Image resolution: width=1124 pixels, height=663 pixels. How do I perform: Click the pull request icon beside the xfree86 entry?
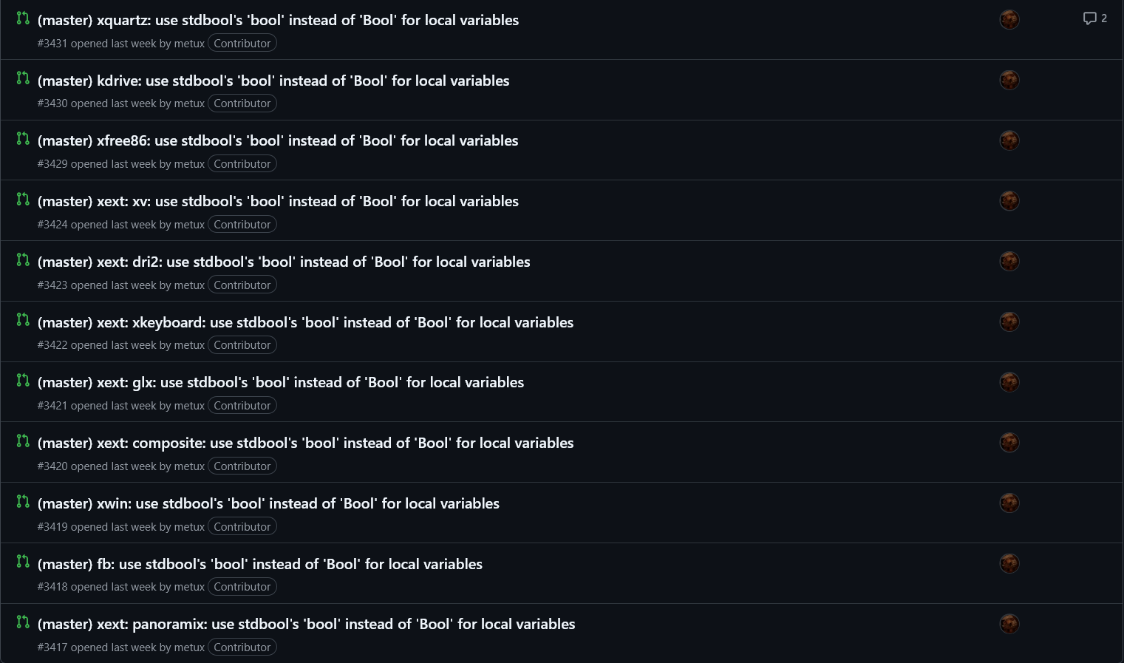(x=23, y=138)
